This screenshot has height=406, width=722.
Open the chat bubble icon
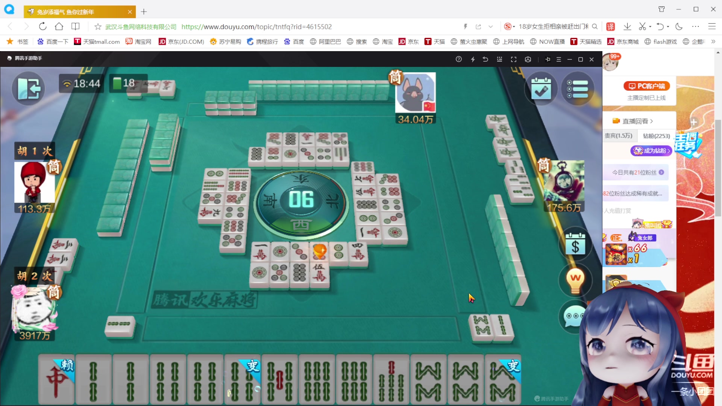[x=573, y=316]
